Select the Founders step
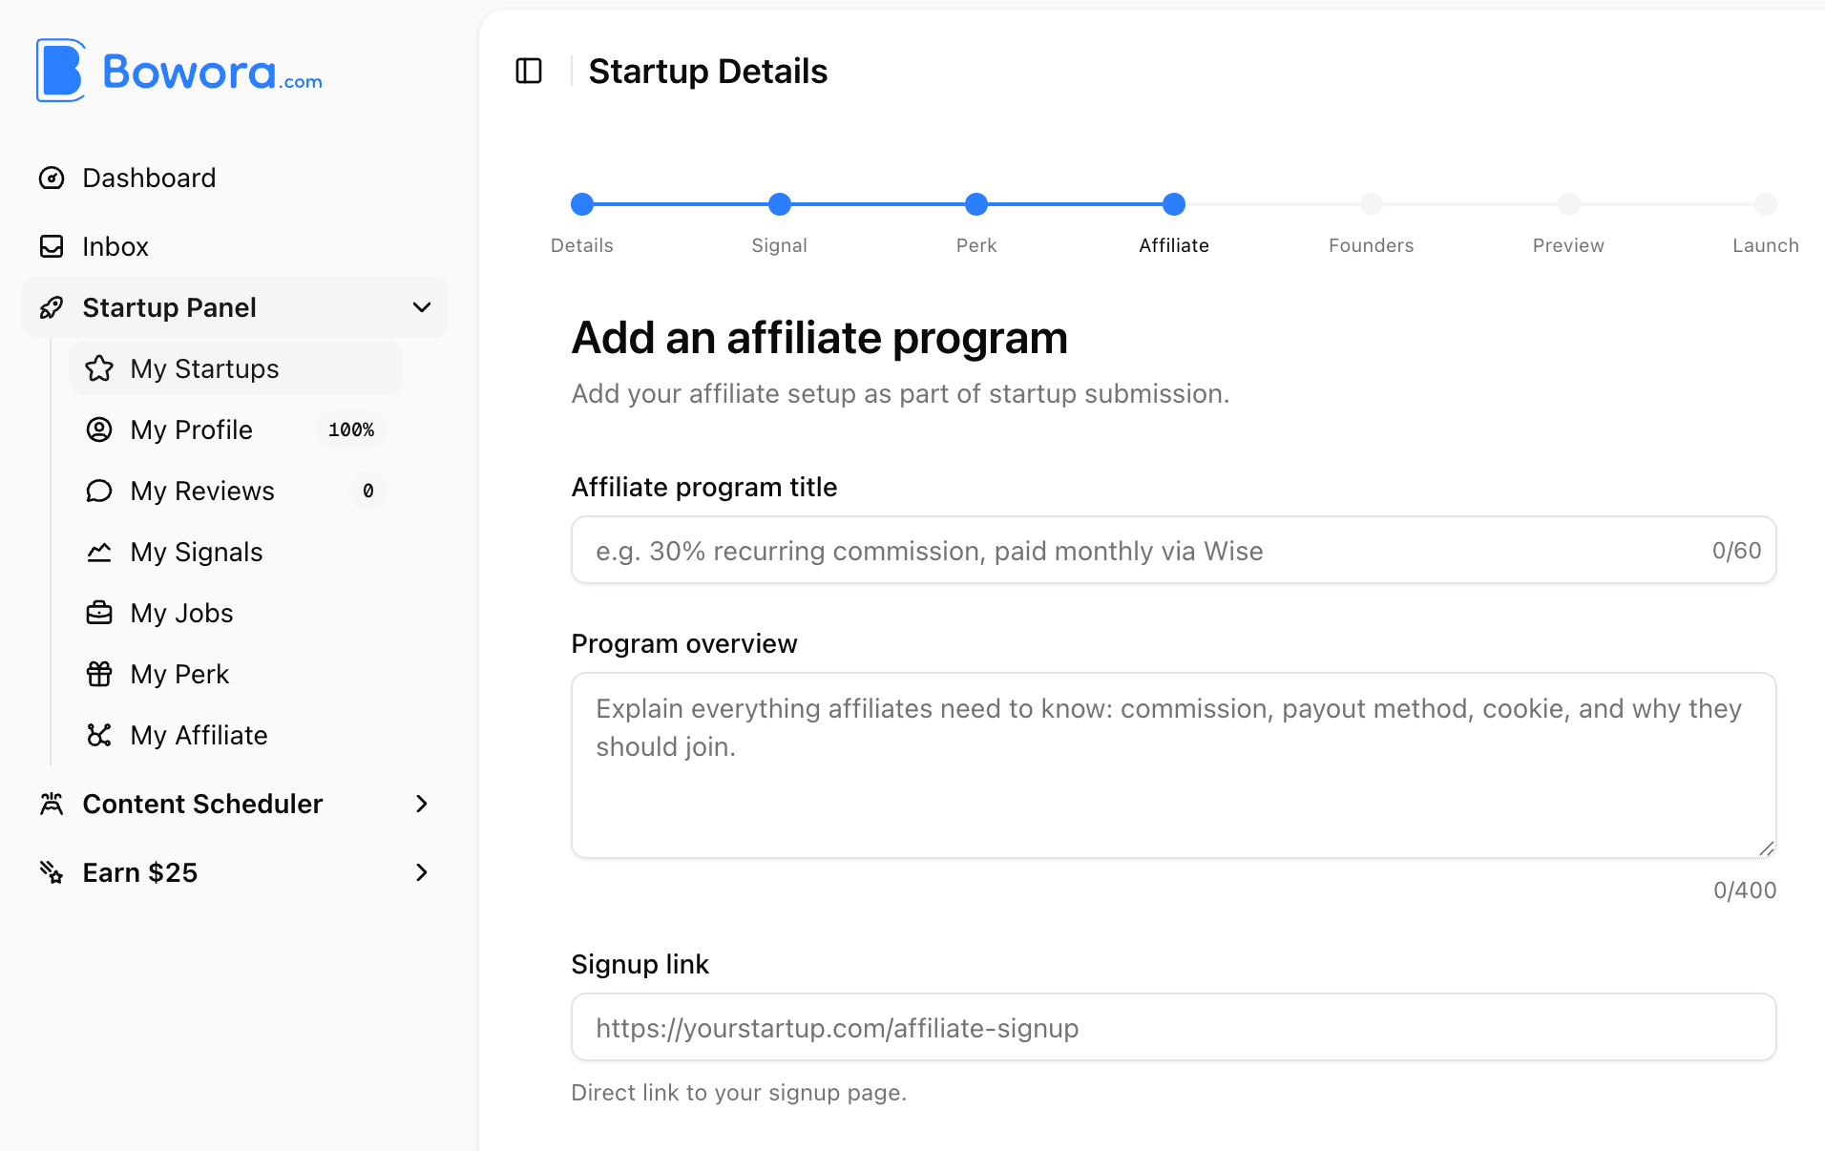This screenshot has height=1151, width=1825. 1371,204
